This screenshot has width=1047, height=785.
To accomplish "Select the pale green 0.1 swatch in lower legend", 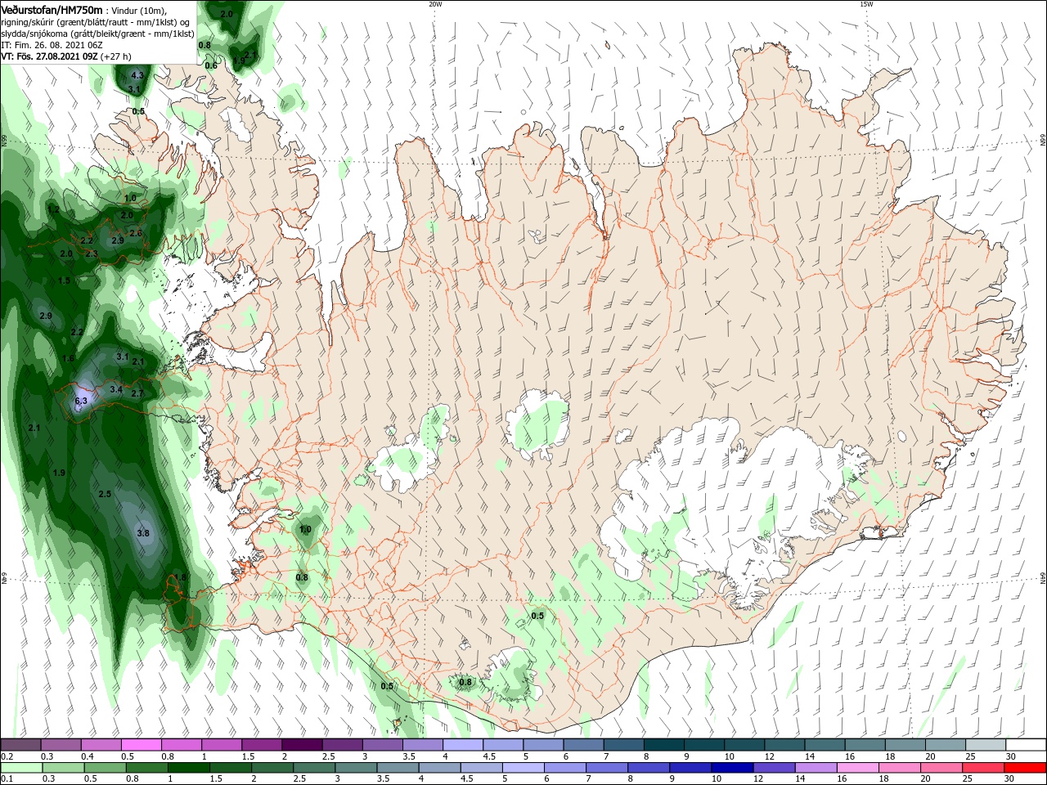I will [22, 768].
